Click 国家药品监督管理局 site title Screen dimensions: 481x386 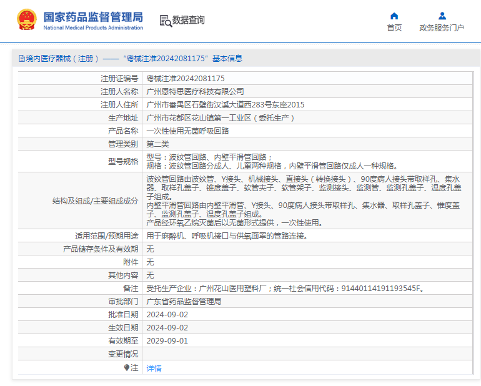click(x=93, y=16)
